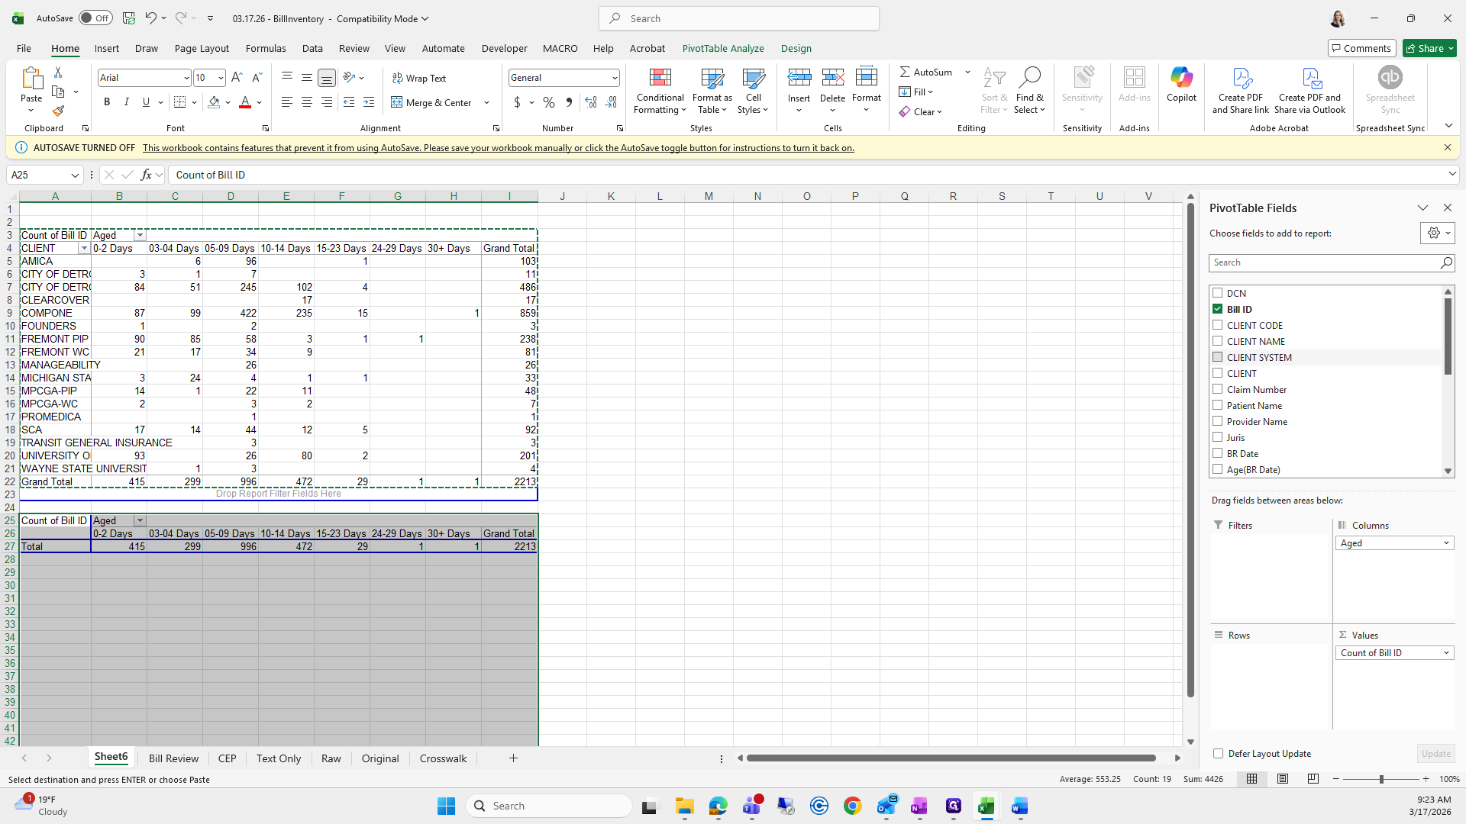Expand the Count of Bill ID values dropdown
Screen dimensions: 1466x824
tap(1445, 653)
